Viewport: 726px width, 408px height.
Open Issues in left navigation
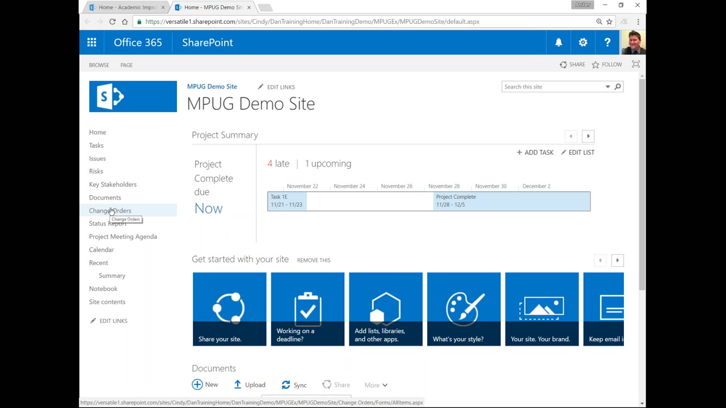pos(98,158)
